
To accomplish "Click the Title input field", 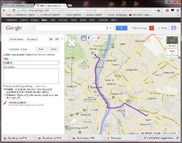I will point(31,63).
